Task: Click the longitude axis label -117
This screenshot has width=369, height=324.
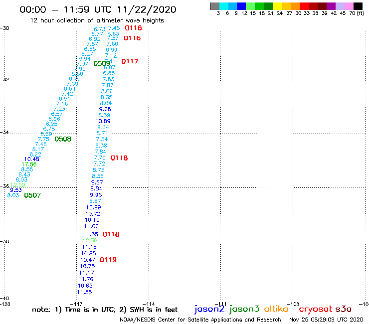Action: [x=76, y=304]
